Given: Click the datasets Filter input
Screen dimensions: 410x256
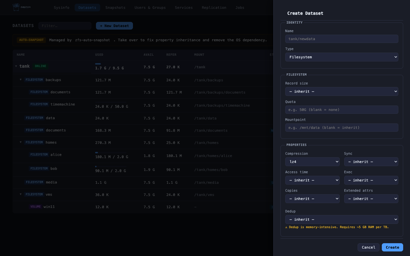Looking at the screenshot, I should pyautogui.click(x=65, y=26).
